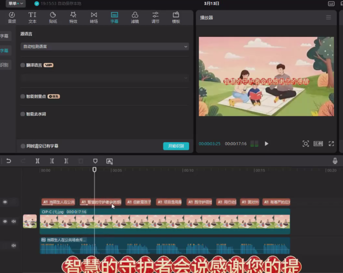343x273 pixels.
Task: Enable the 智能划重点 checkbox
Action: coord(23,96)
